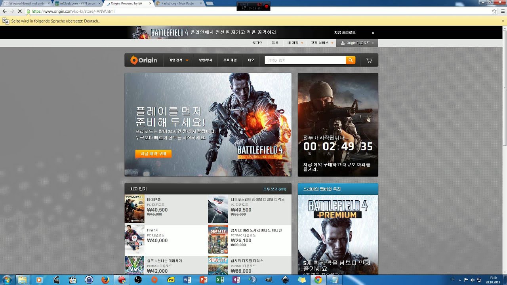
Task: Click the browser back arrow
Action: coord(4,11)
